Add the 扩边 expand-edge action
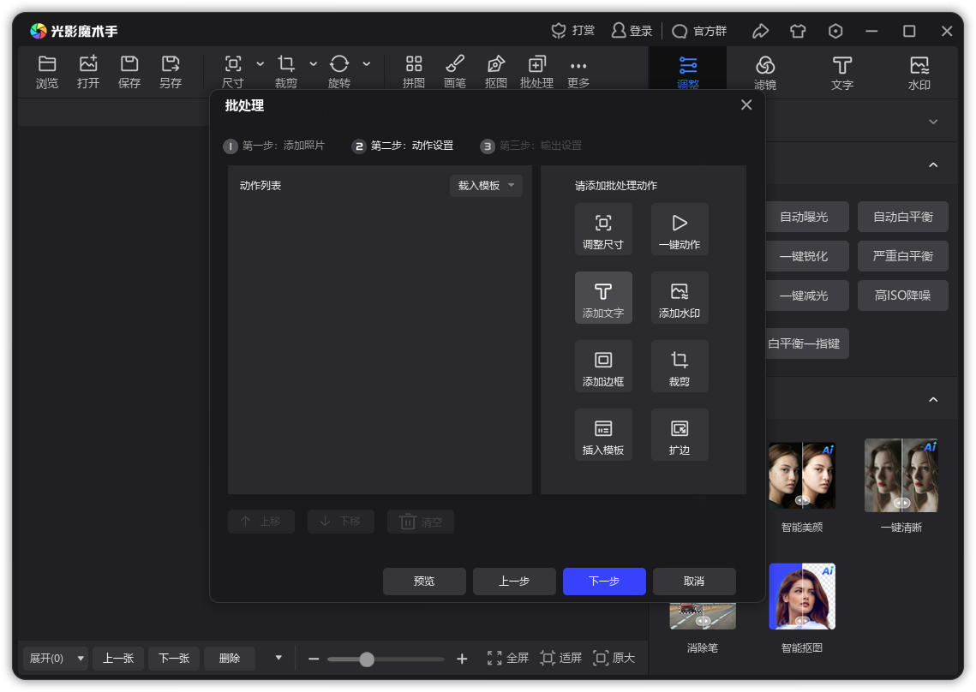Screen dimensions: 976x692 pyautogui.click(x=680, y=434)
